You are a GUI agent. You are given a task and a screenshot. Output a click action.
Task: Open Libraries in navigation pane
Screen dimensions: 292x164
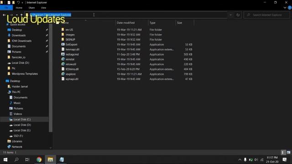tap(17, 141)
